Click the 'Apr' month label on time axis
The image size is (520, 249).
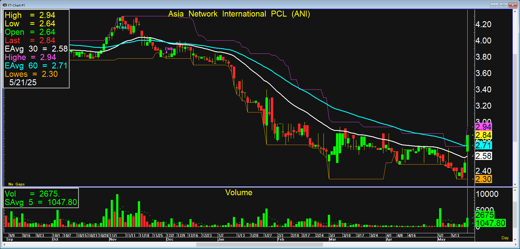[389, 239]
